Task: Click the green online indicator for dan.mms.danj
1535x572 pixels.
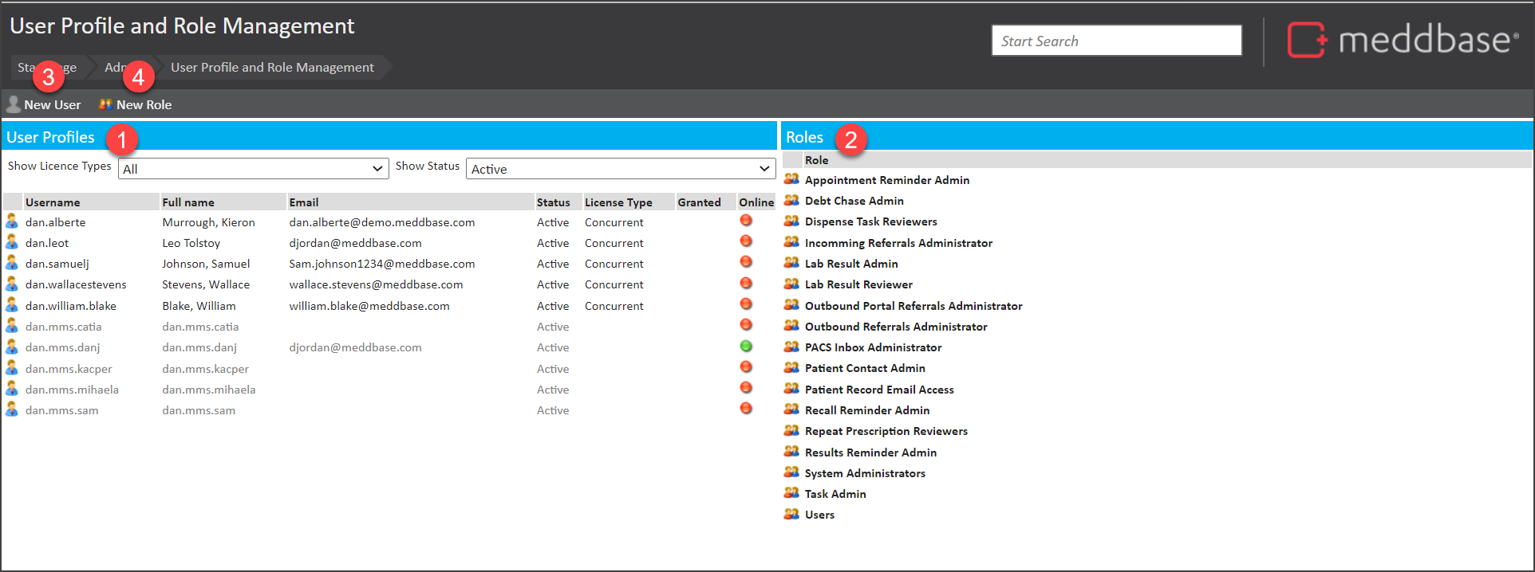Action: tap(746, 347)
